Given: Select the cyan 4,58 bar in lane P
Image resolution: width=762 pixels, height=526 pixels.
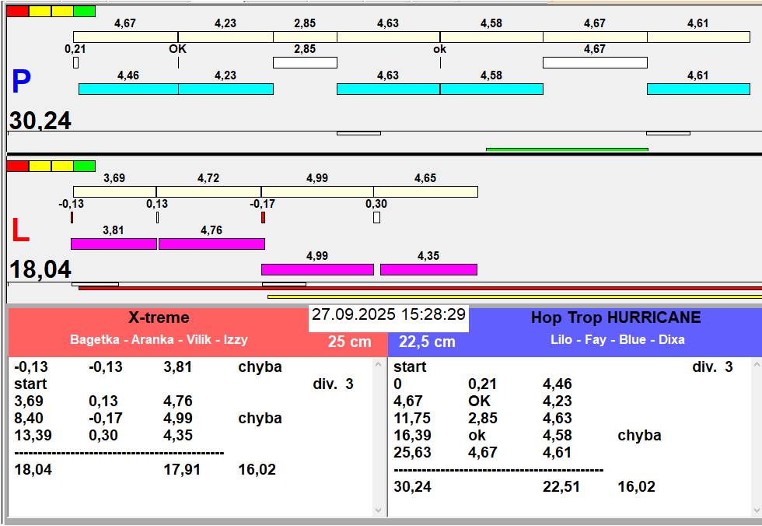Looking at the screenshot, I should (x=491, y=89).
